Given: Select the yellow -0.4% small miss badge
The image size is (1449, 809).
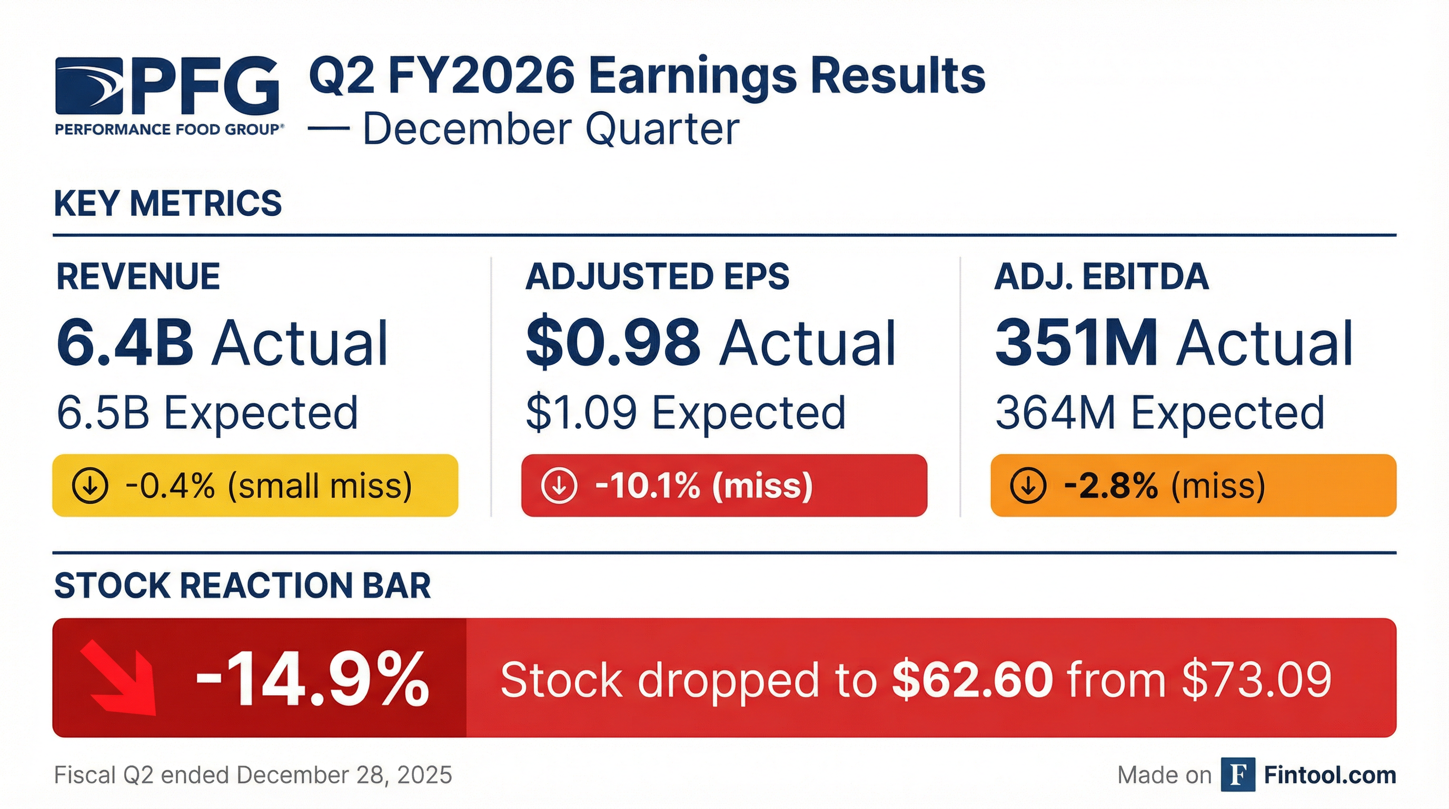Looking at the screenshot, I should [x=255, y=486].
